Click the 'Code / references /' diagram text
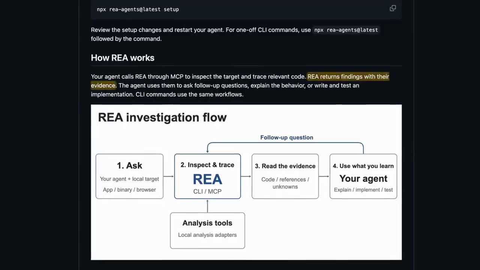 (x=285, y=179)
